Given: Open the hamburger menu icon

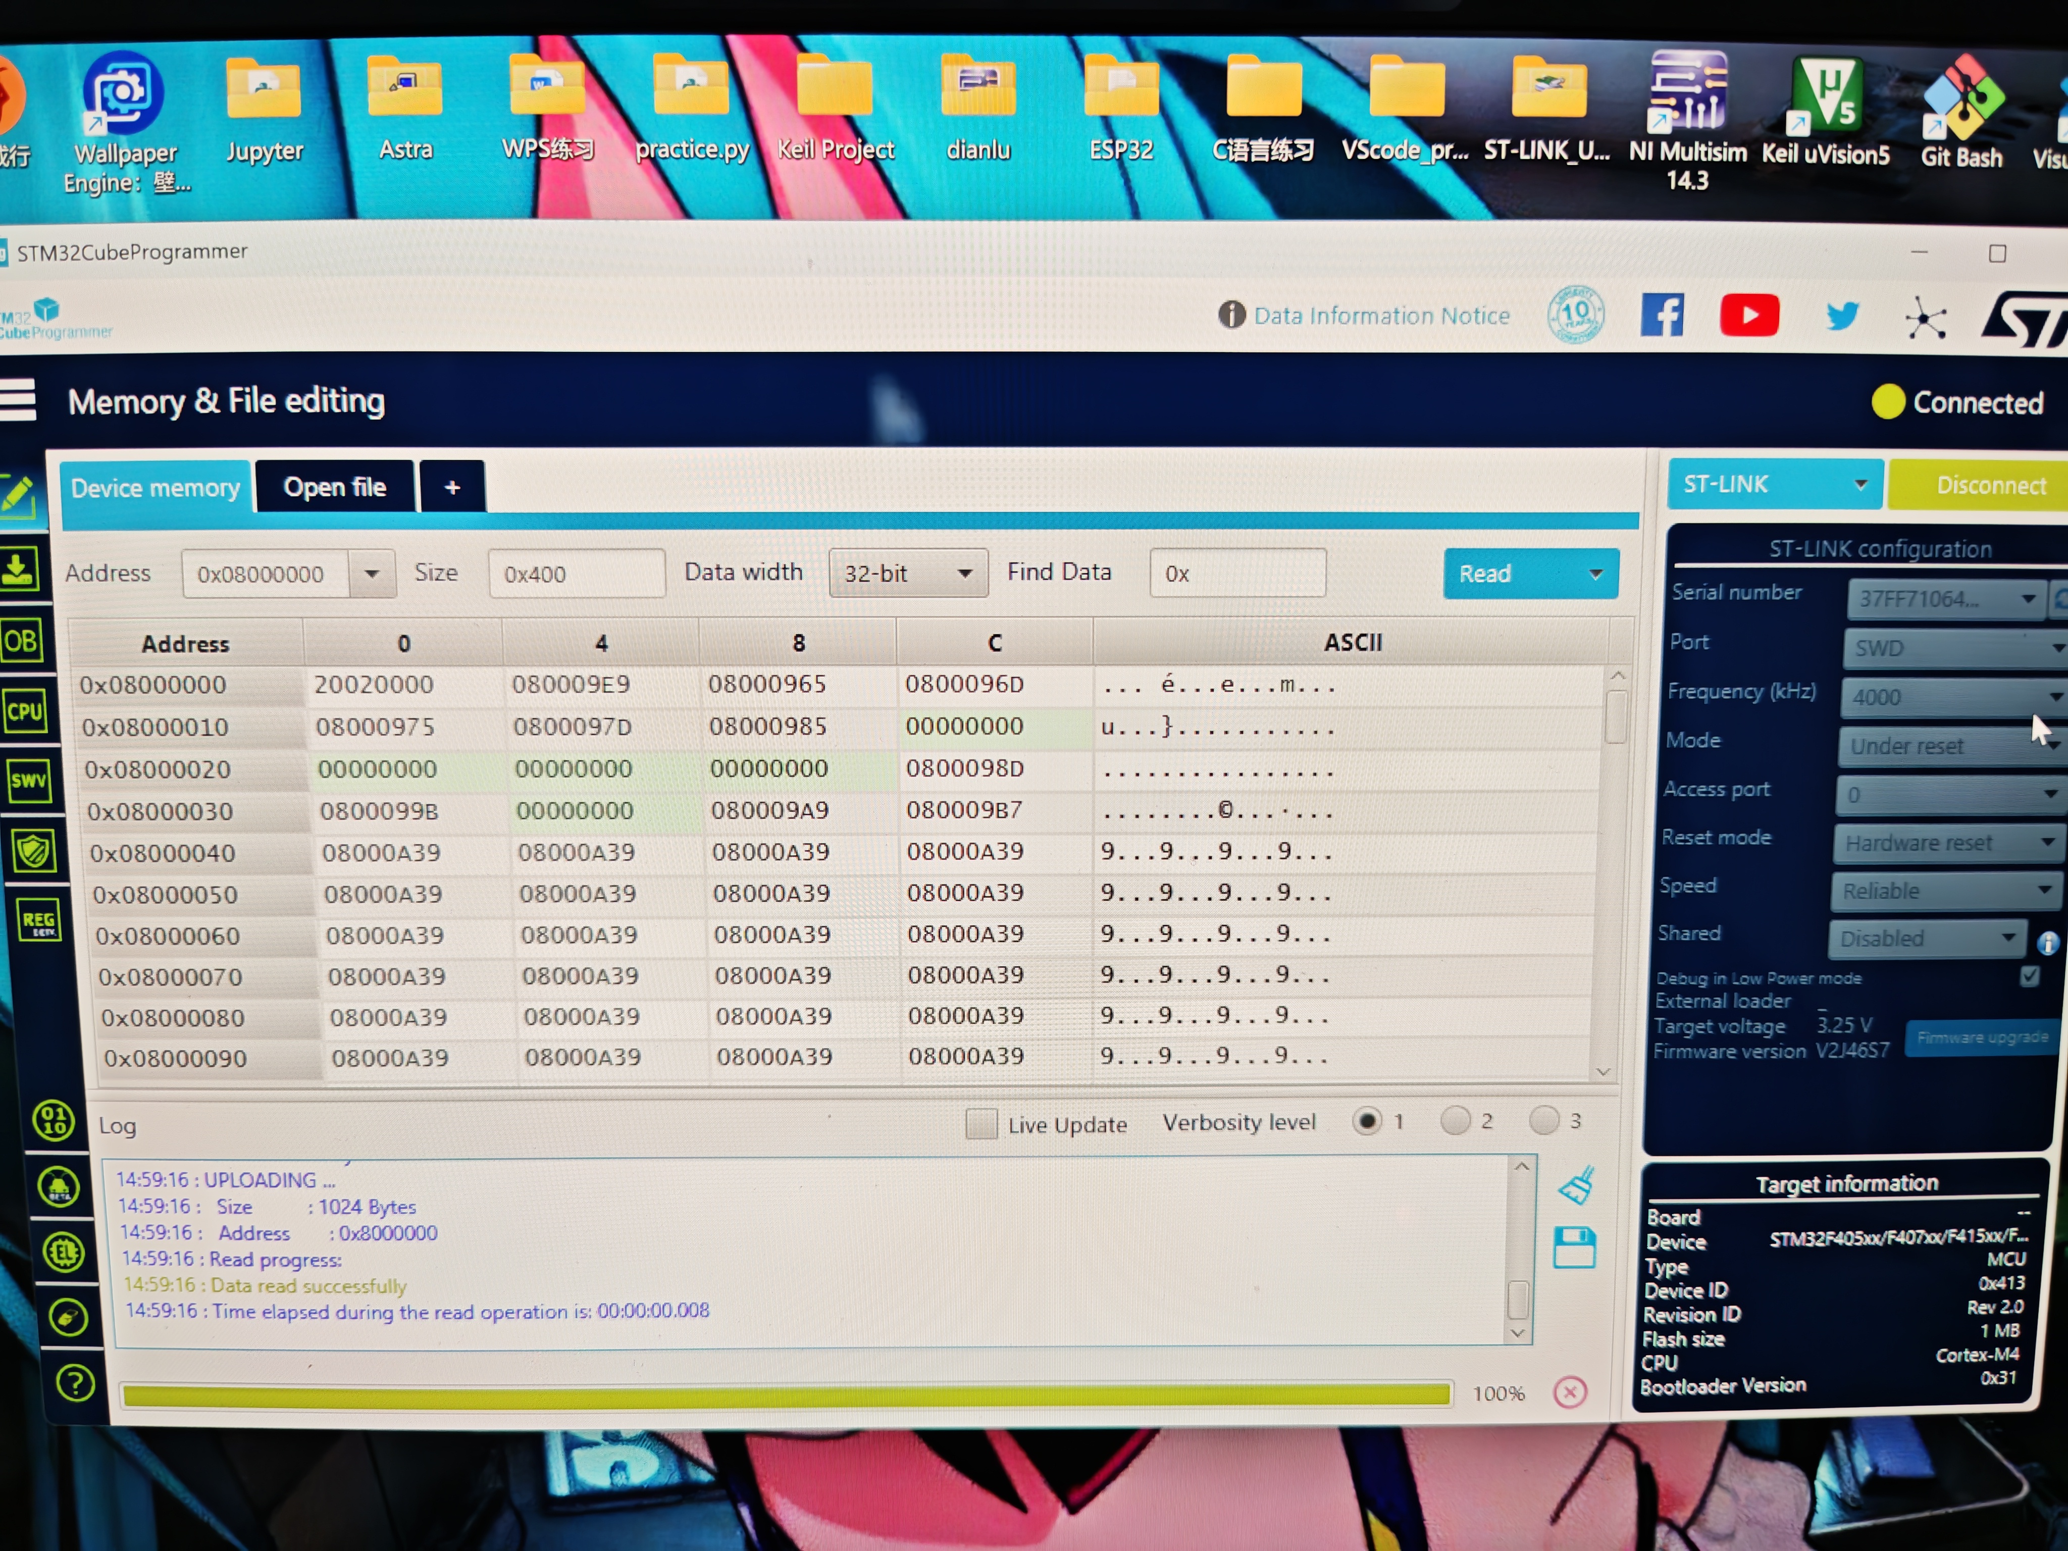Looking at the screenshot, I should [17, 400].
